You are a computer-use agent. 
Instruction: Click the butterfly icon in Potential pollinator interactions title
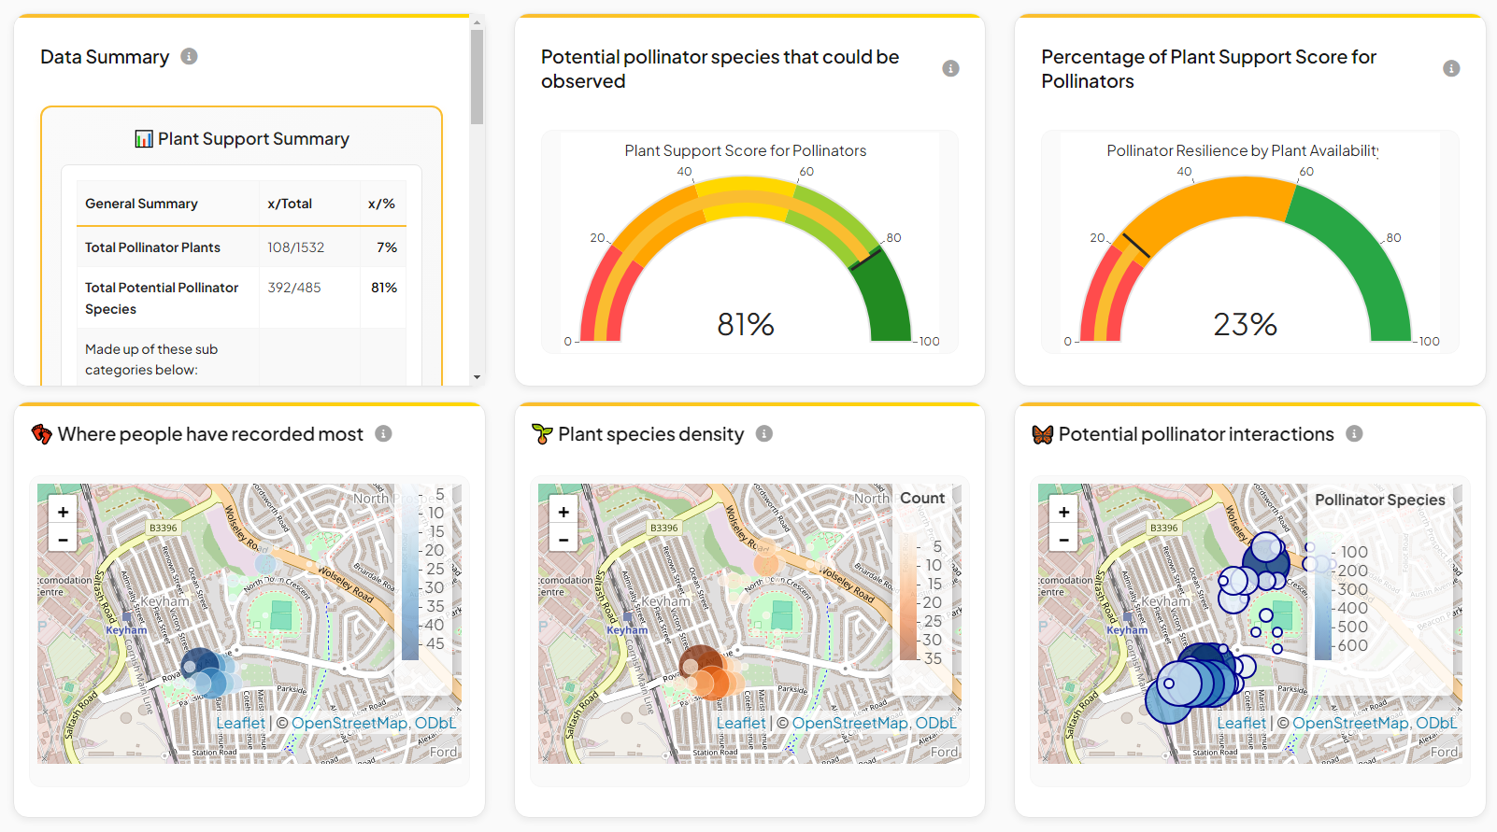(1042, 434)
